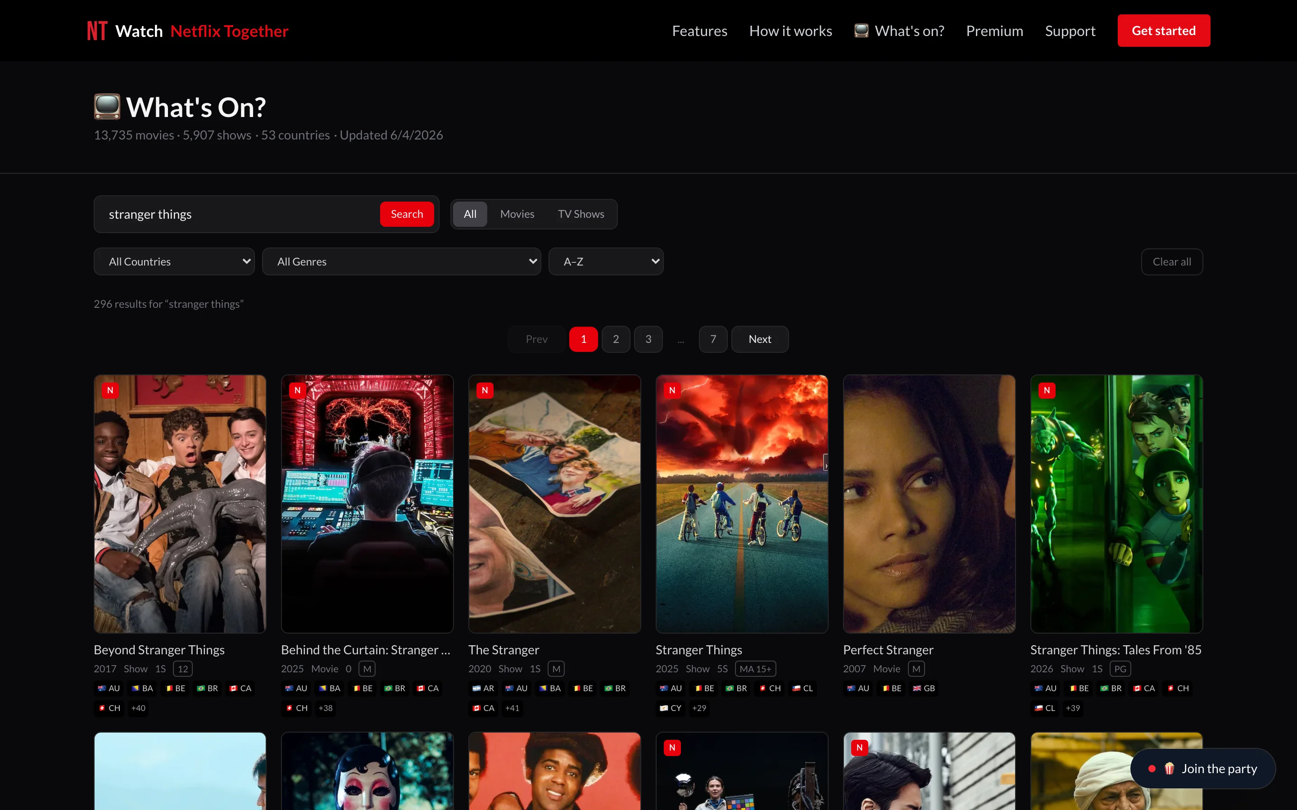Open the Stranger Things poster with kids on bikes
The width and height of the screenshot is (1297, 810).
[x=742, y=504]
